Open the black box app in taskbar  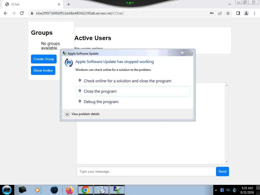point(23,190)
